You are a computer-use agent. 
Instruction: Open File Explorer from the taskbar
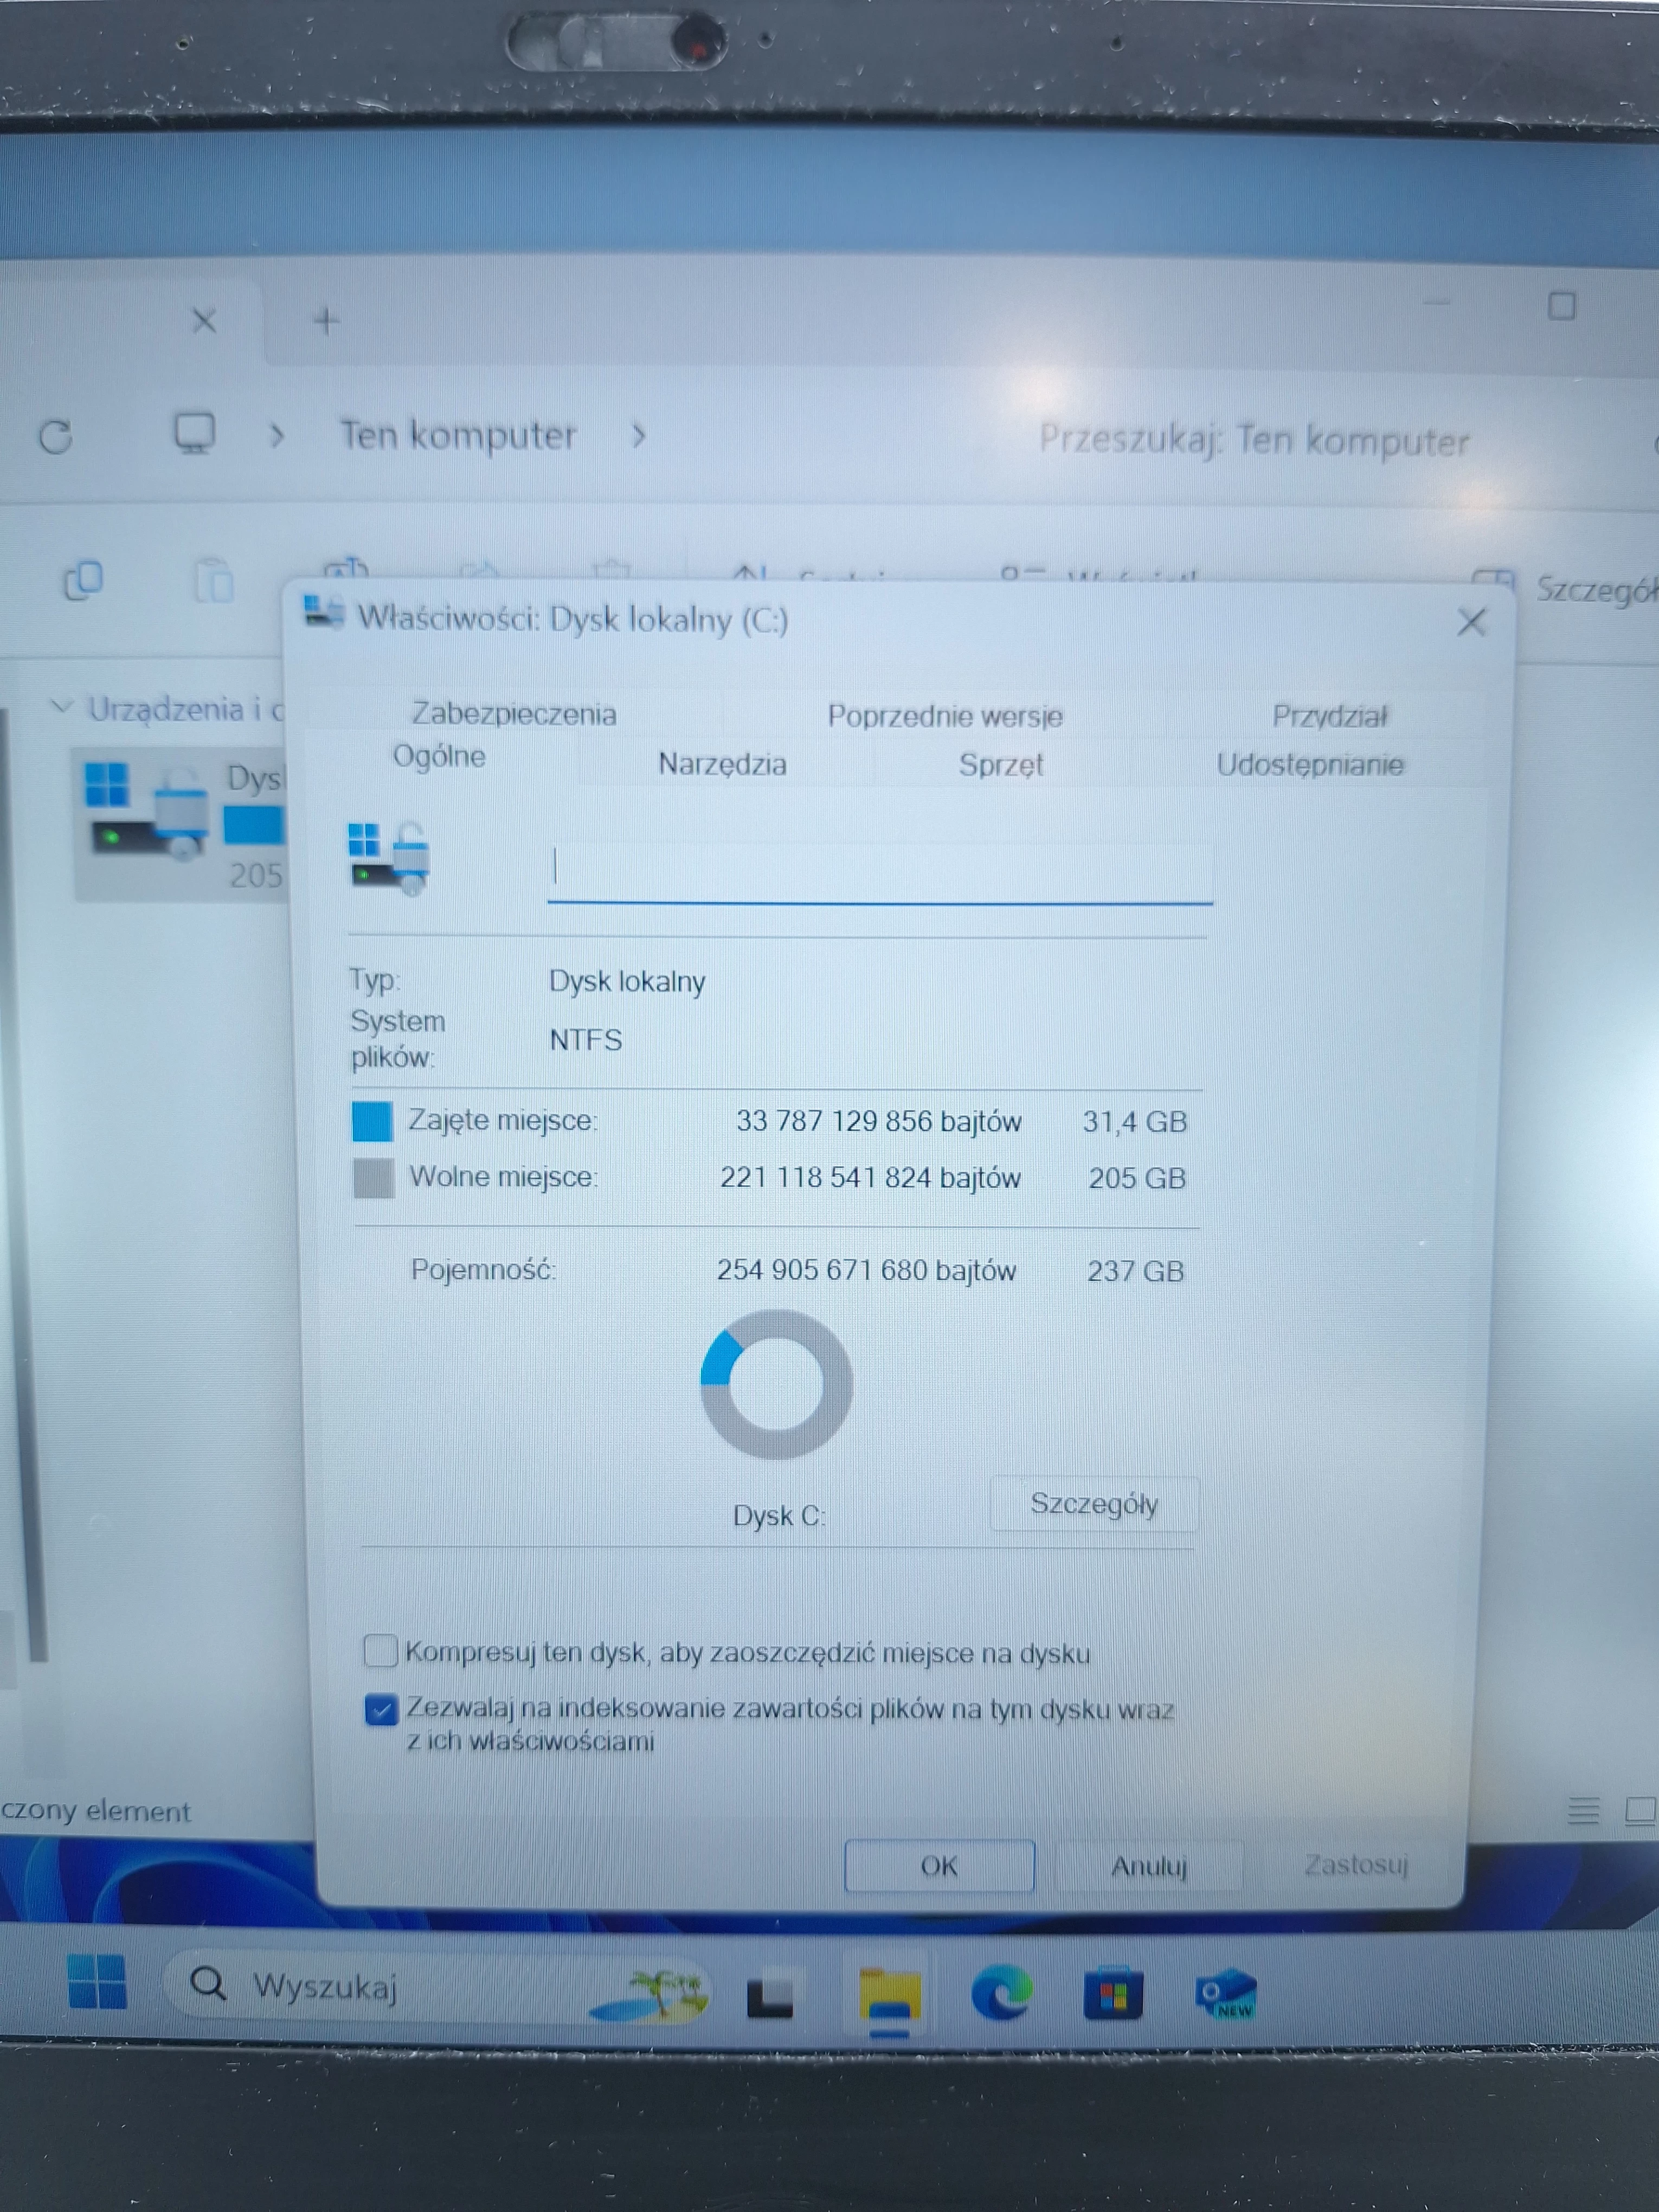pyautogui.click(x=889, y=1996)
